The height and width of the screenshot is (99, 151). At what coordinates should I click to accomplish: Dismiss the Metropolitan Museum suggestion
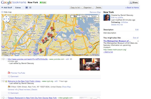[x=138, y=41]
